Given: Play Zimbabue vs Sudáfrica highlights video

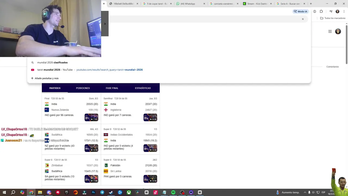Looking at the screenshot, I should click(91, 179).
